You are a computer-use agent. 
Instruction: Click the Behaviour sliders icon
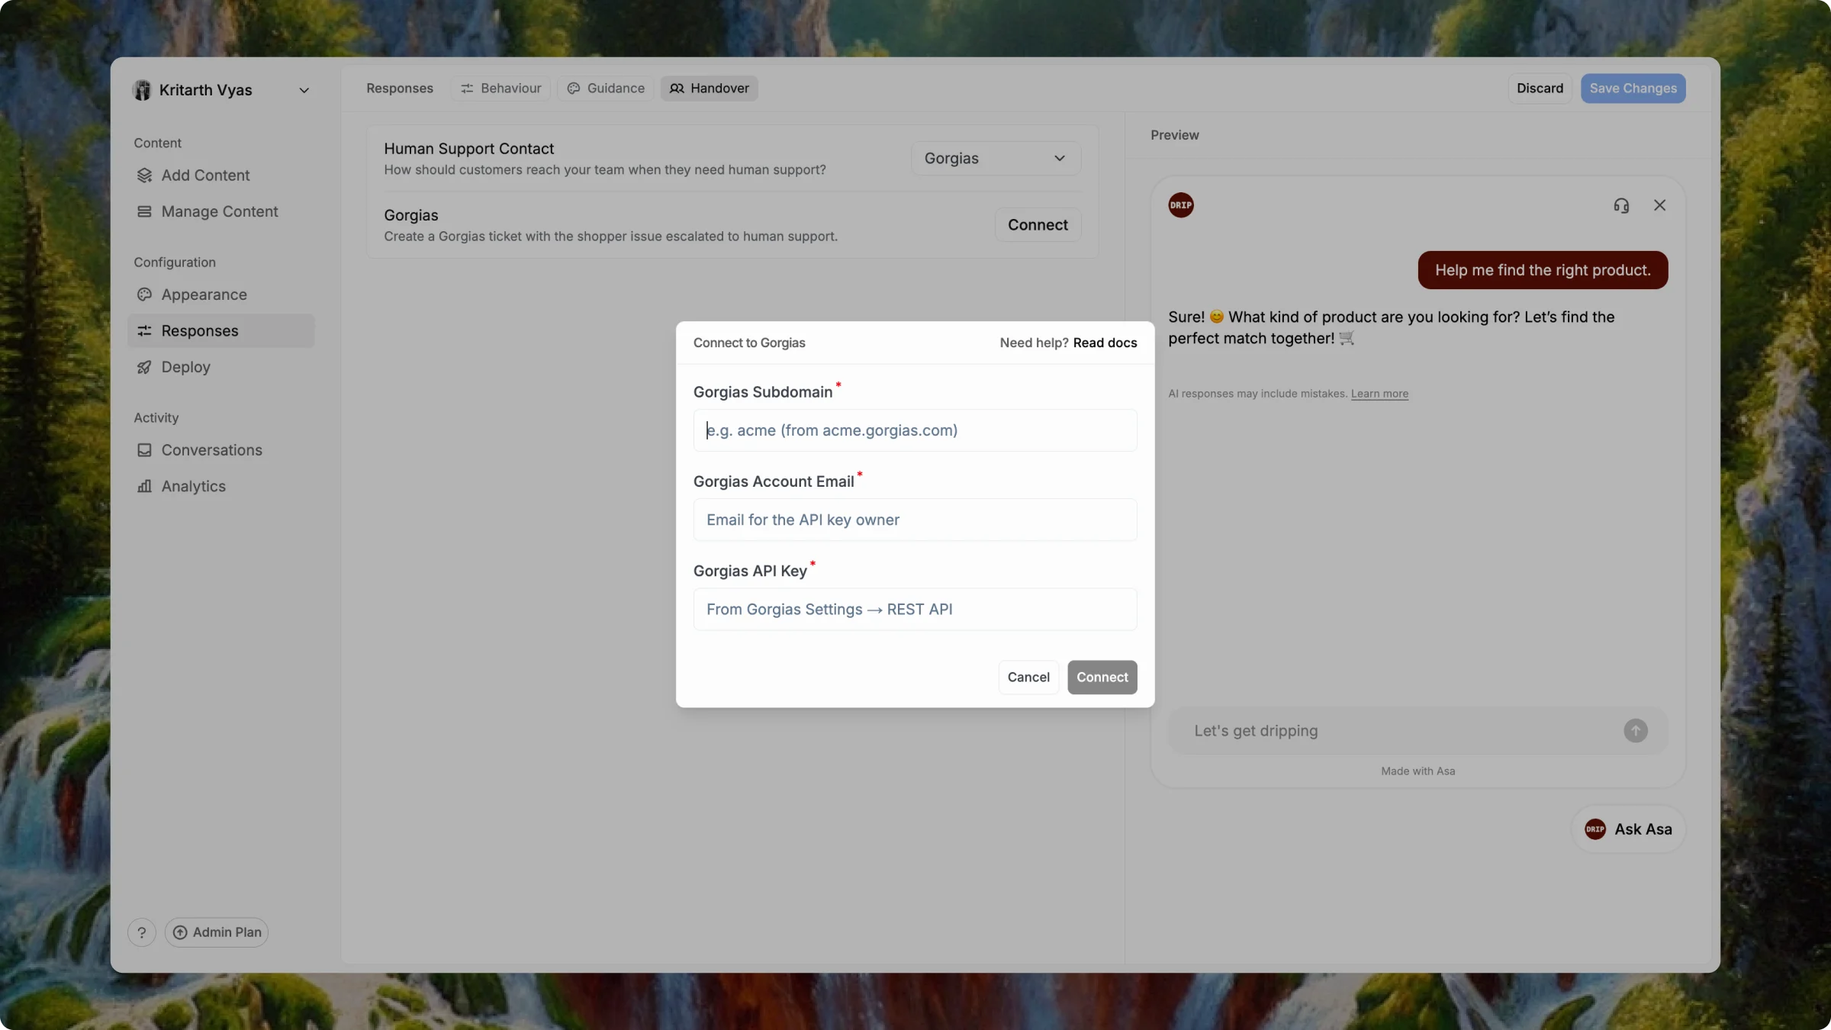[467, 89]
